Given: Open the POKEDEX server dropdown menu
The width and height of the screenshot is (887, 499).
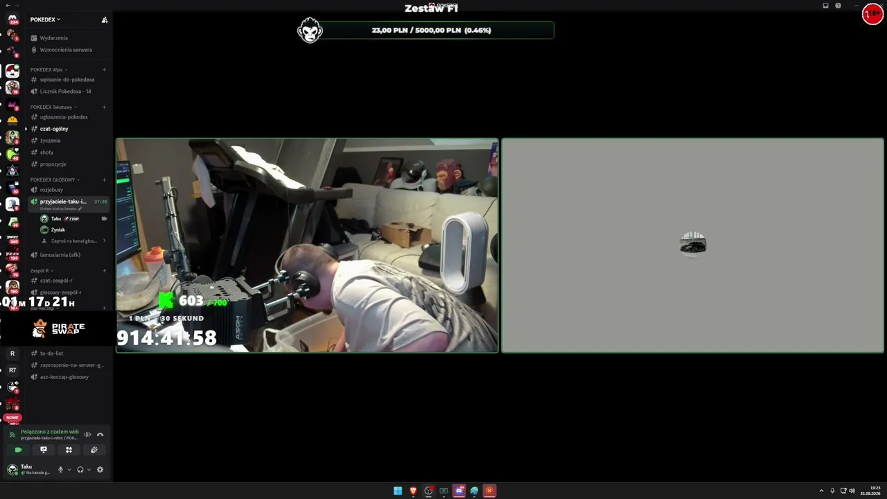Looking at the screenshot, I should pos(46,19).
